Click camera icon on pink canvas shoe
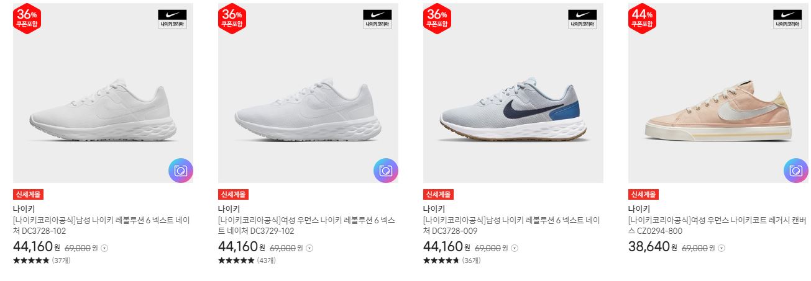The width and height of the screenshot is (811, 281). 796,171
